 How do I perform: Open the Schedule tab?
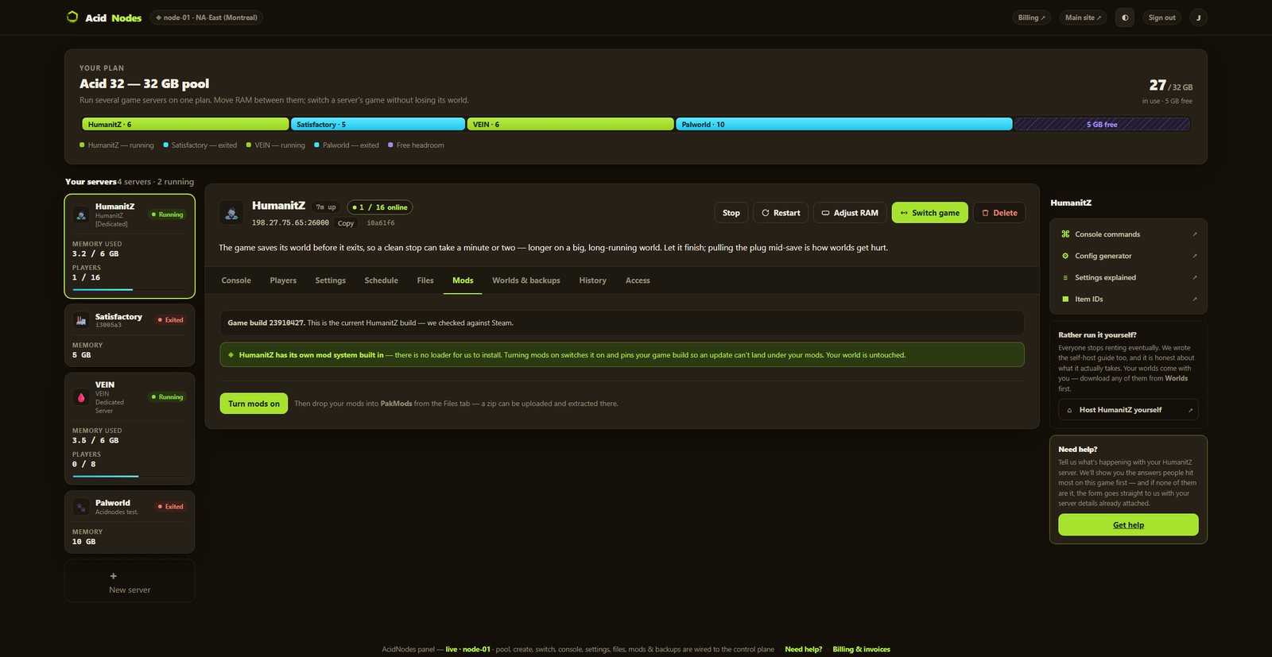click(382, 280)
